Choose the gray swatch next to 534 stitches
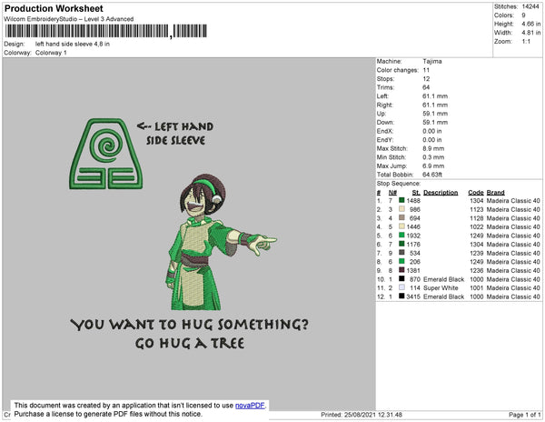The width and height of the screenshot is (545, 422). tap(401, 252)
